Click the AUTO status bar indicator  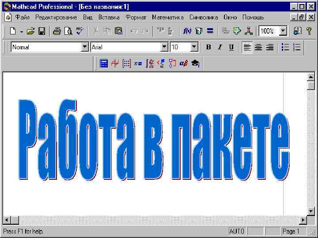236,231
